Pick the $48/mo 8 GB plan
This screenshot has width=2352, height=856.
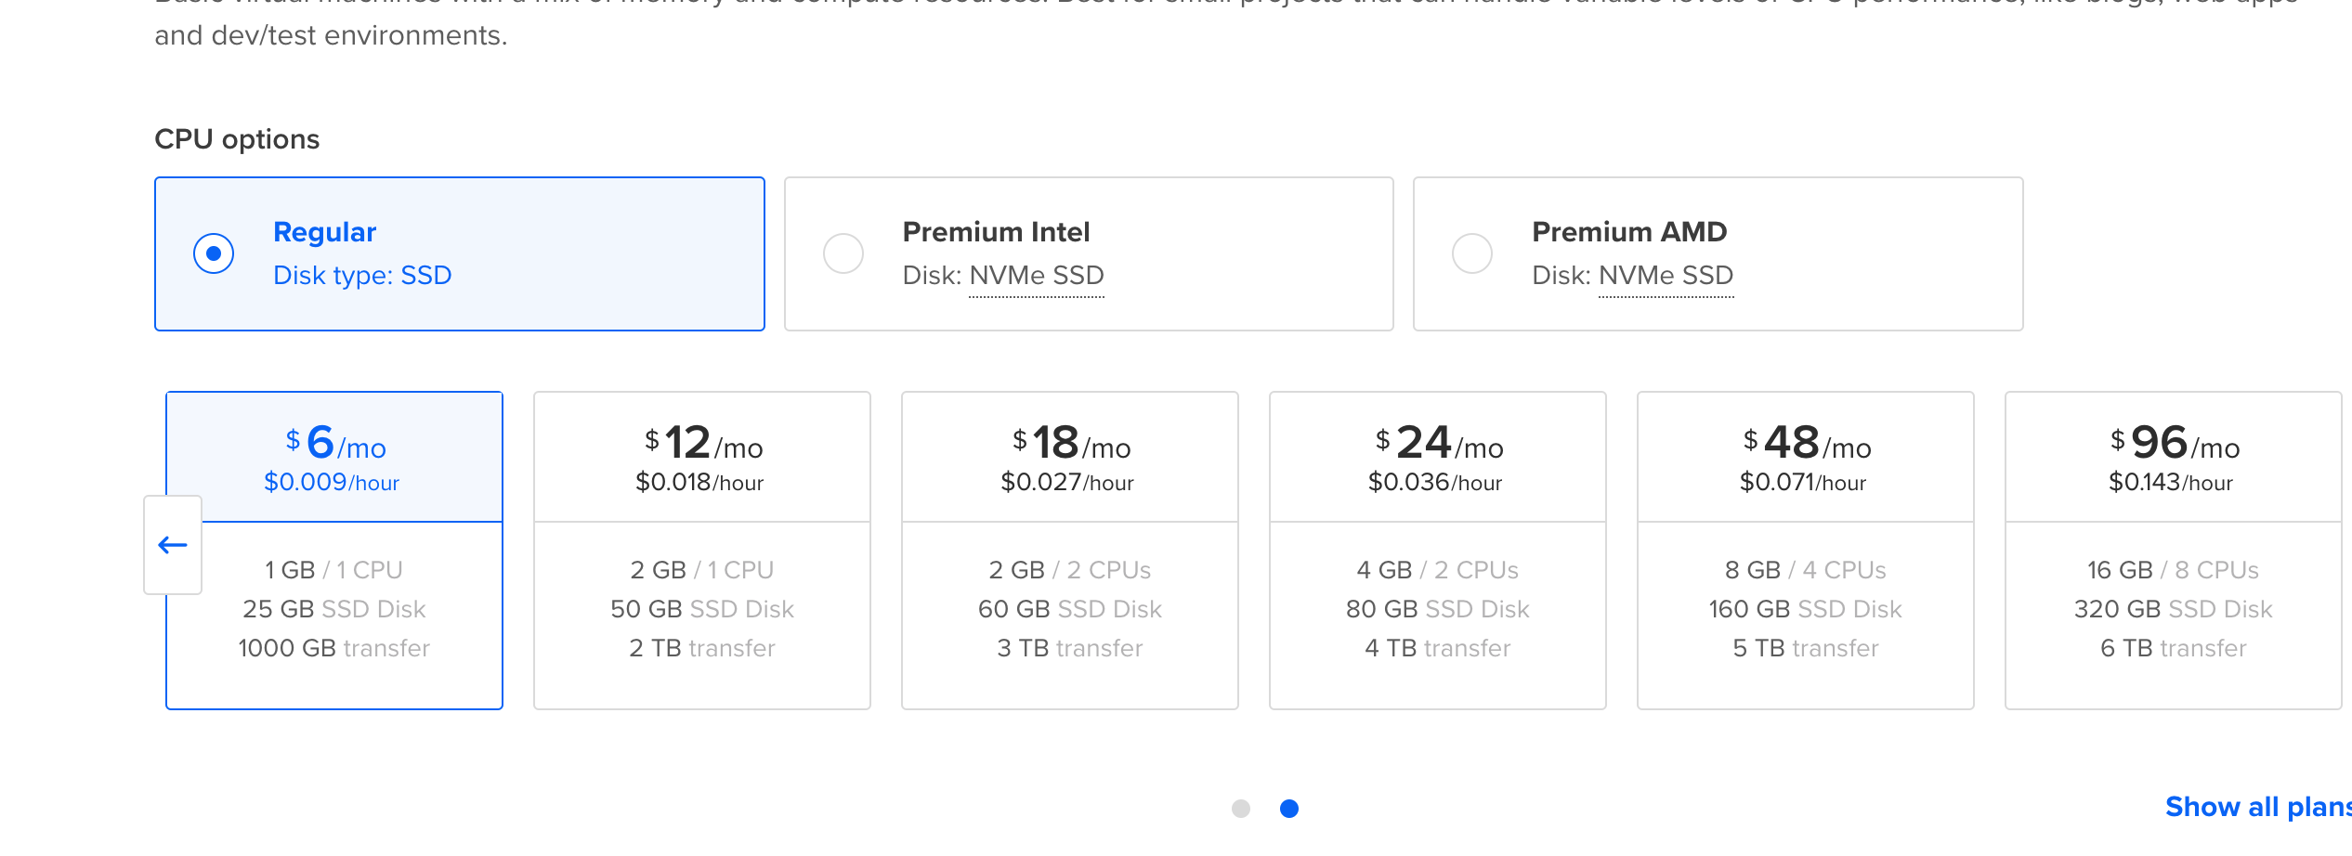click(x=1805, y=550)
